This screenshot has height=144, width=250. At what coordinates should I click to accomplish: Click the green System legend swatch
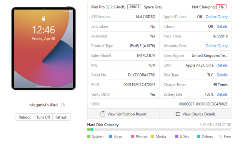pos(89,136)
